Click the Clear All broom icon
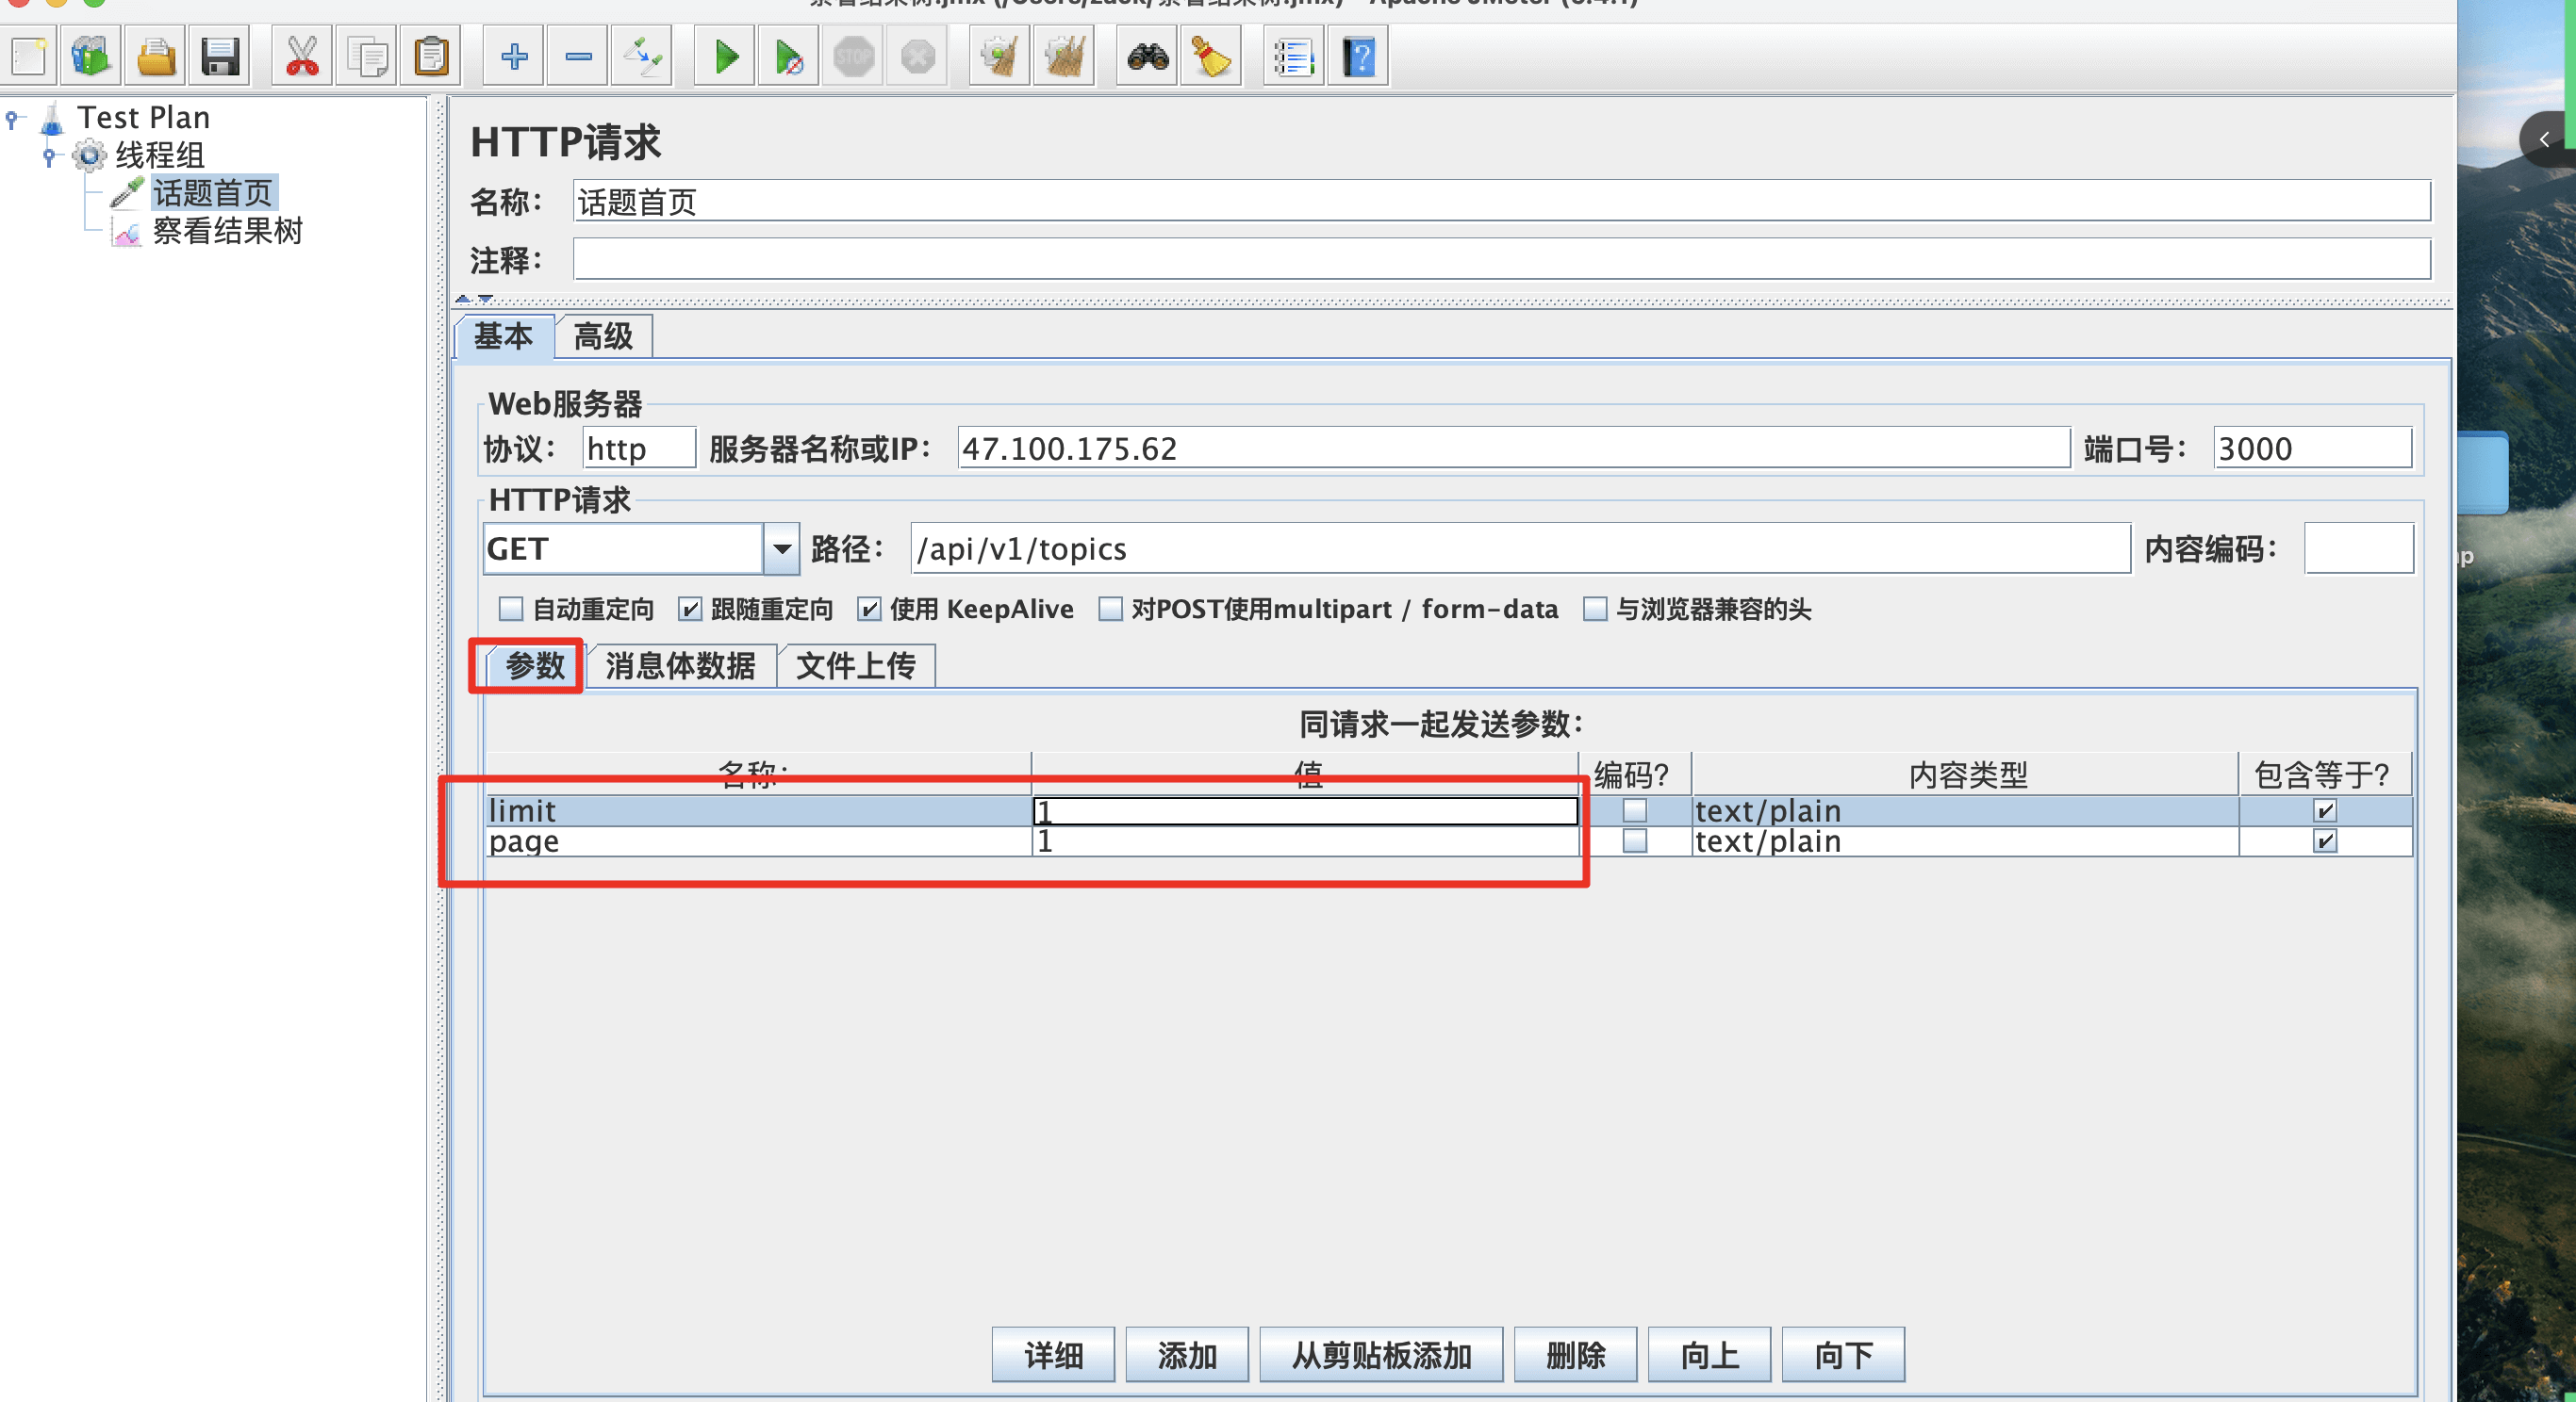This screenshot has width=2576, height=1402. pyautogui.click(x=1065, y=57)
